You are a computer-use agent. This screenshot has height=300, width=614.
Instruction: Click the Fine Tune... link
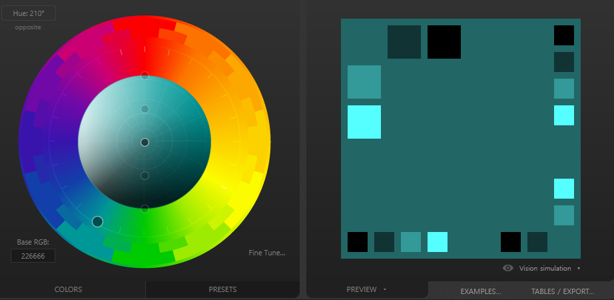coord(267,253)
